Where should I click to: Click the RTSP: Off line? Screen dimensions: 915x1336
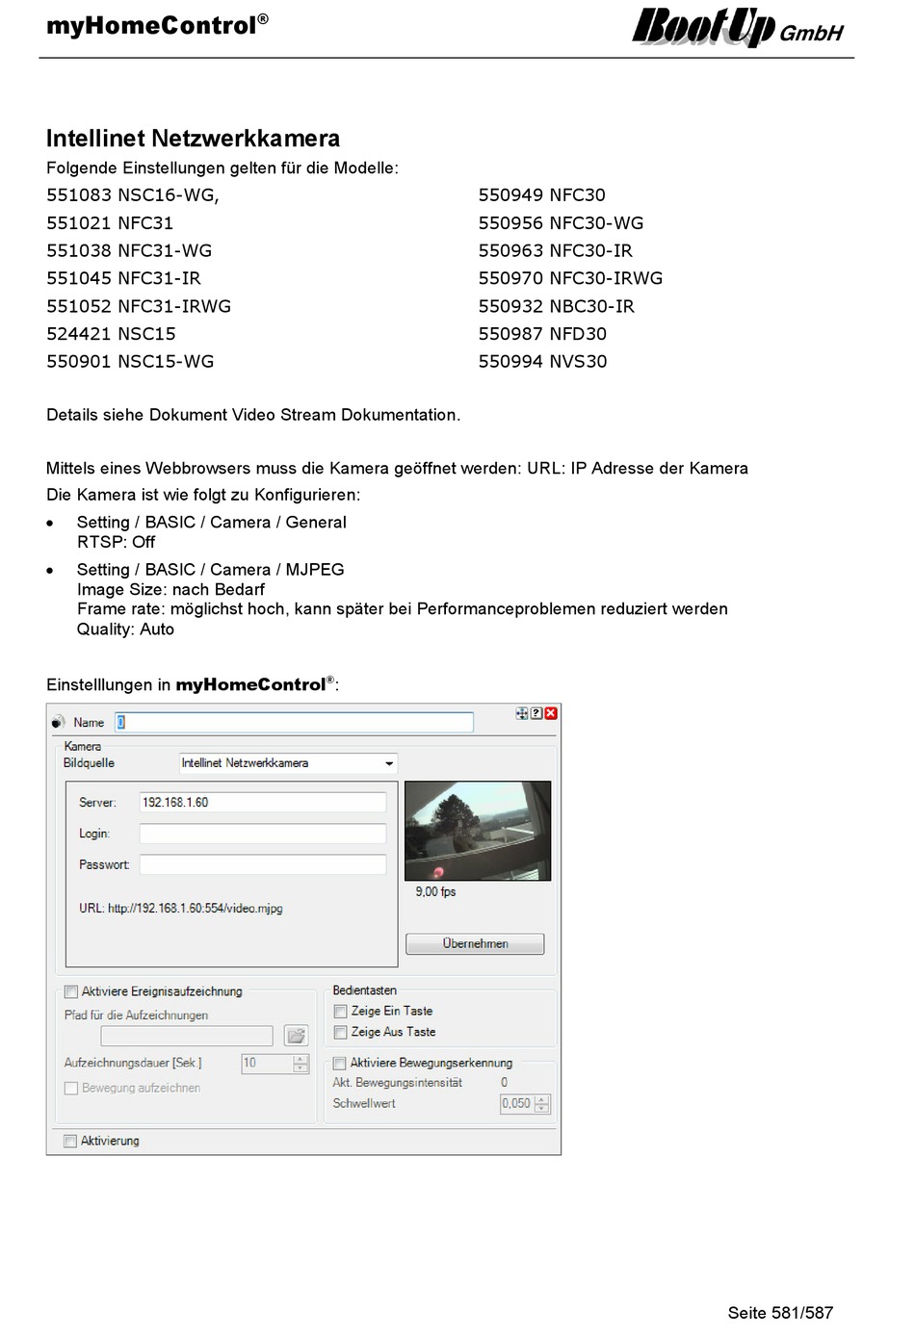[x=116, y=542]
